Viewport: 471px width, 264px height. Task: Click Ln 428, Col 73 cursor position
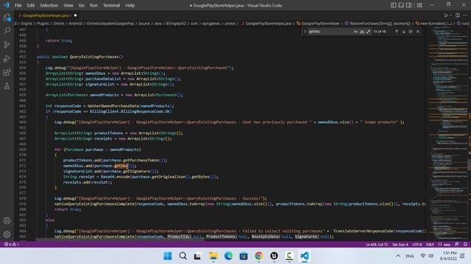point(376,244)
